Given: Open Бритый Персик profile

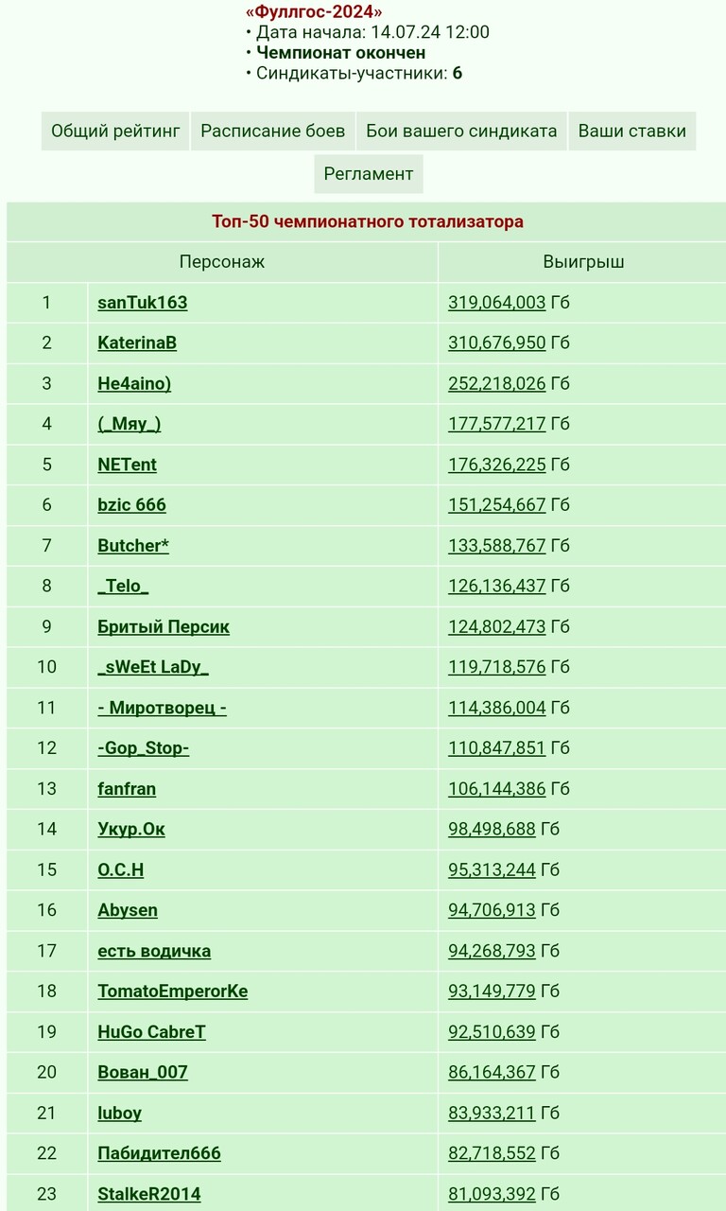Looking at the screenshot, I should click(x=164, y=626).
